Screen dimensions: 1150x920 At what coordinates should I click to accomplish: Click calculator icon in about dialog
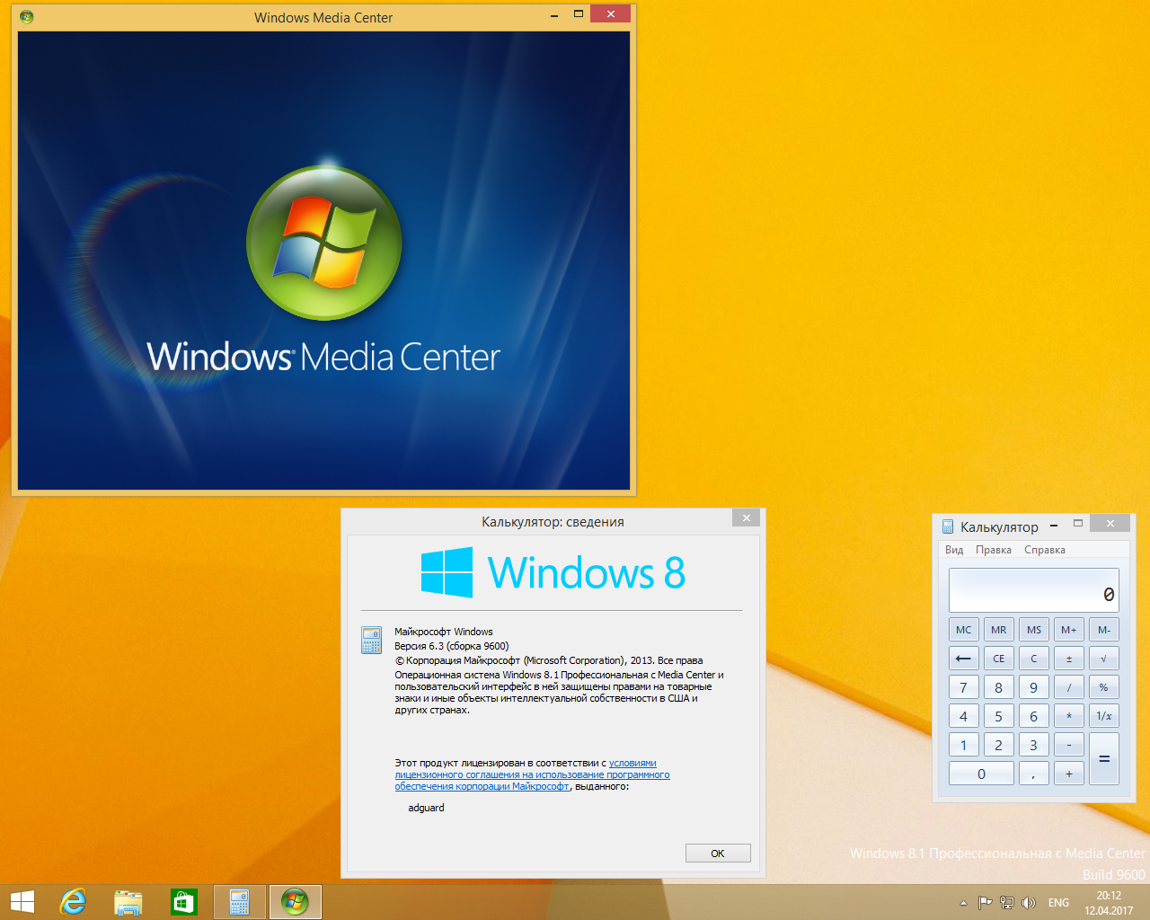(371, 640)
